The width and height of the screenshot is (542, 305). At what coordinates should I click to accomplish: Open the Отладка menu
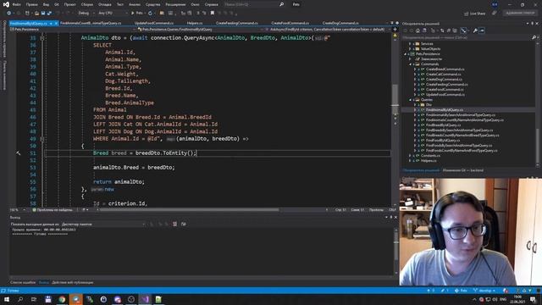click(x=104, y=4)
